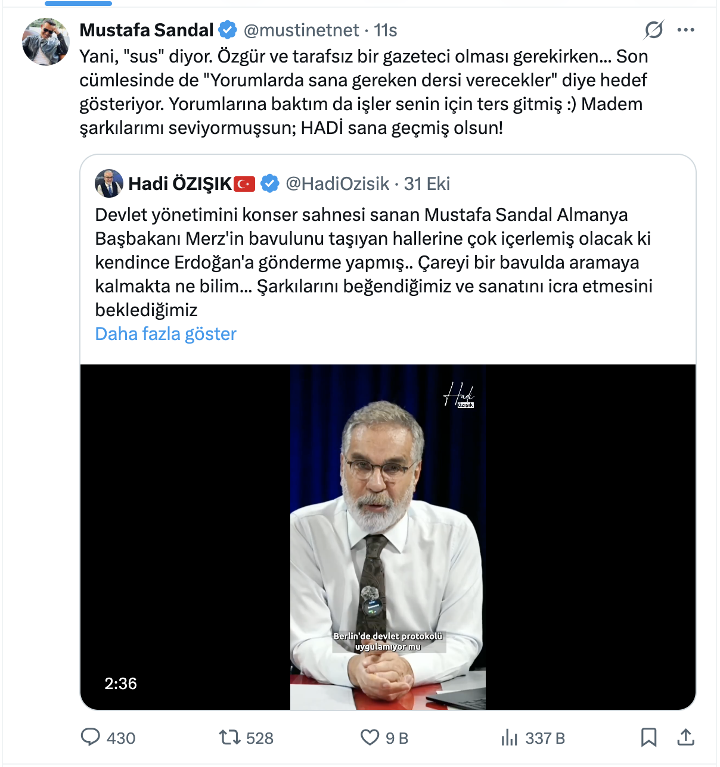This screenshot has height=767, width=720.
Task: Like the tweet with heart icon
Action: [x=370, y=737]
